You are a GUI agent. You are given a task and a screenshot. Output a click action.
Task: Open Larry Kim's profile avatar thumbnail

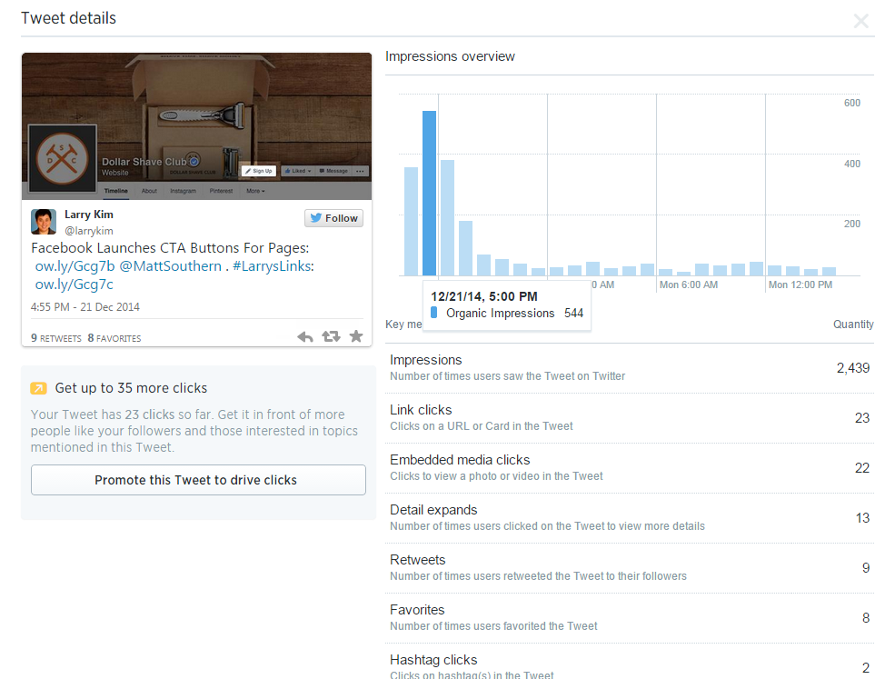click(x=44, y=221)
